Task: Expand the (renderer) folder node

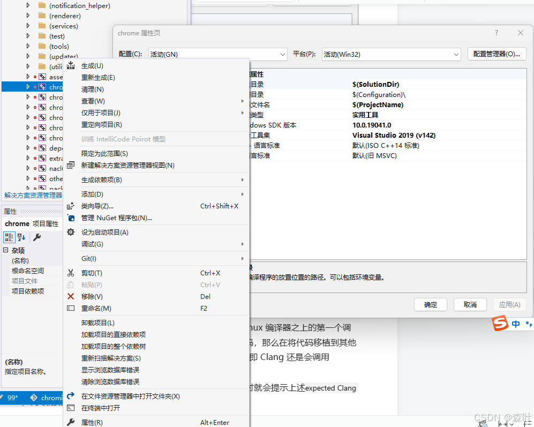Action: 28,16
